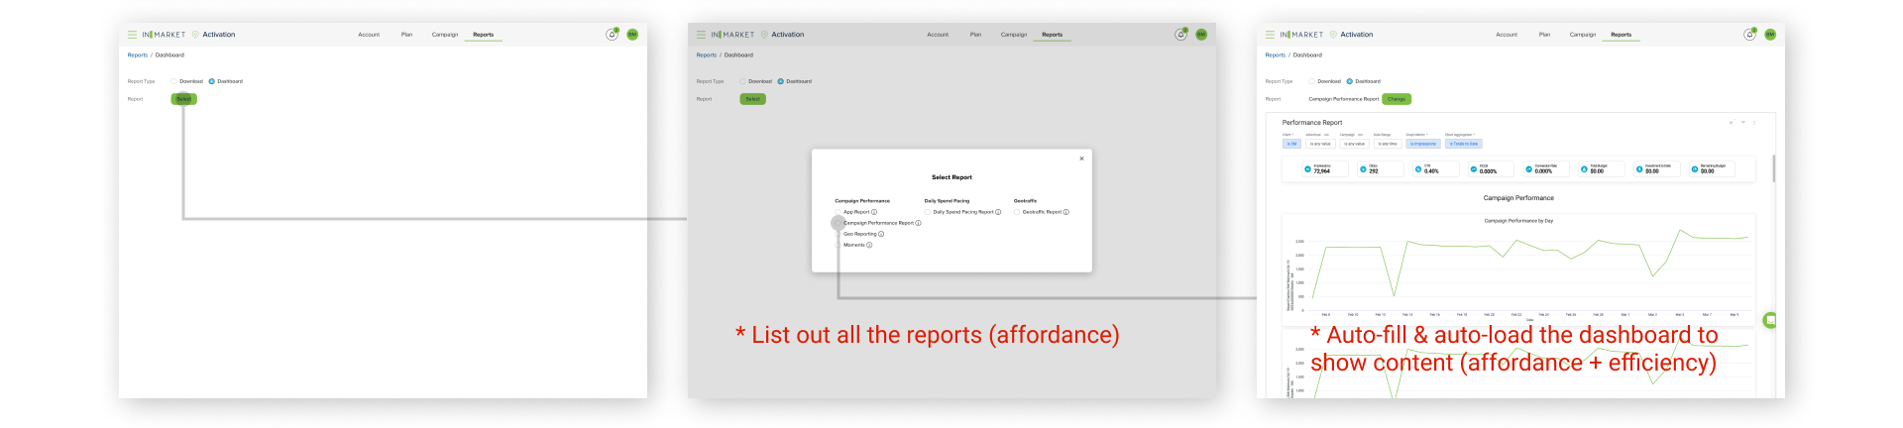The height and width of the screenshot is (428, 1903).
Task: Open the Date Range filter 'is any time'
Action: click(x=1388, y=144)
